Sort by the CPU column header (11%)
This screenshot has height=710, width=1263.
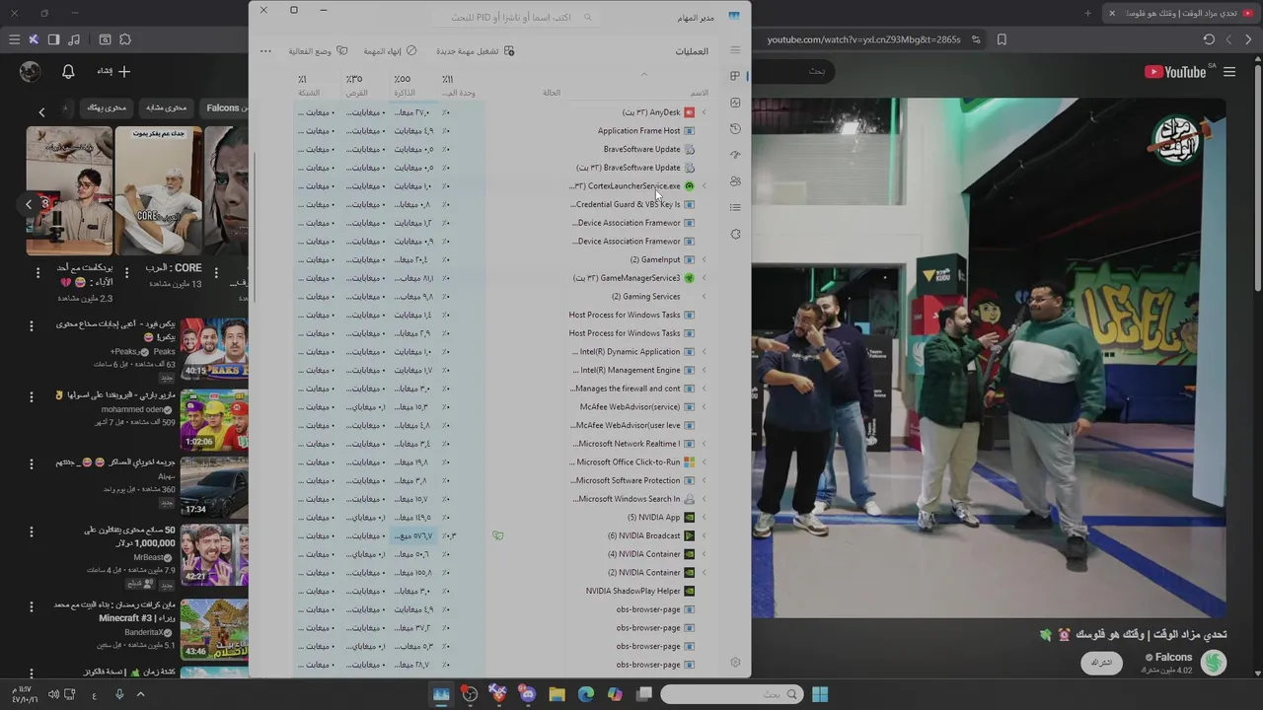pos(459,85)
